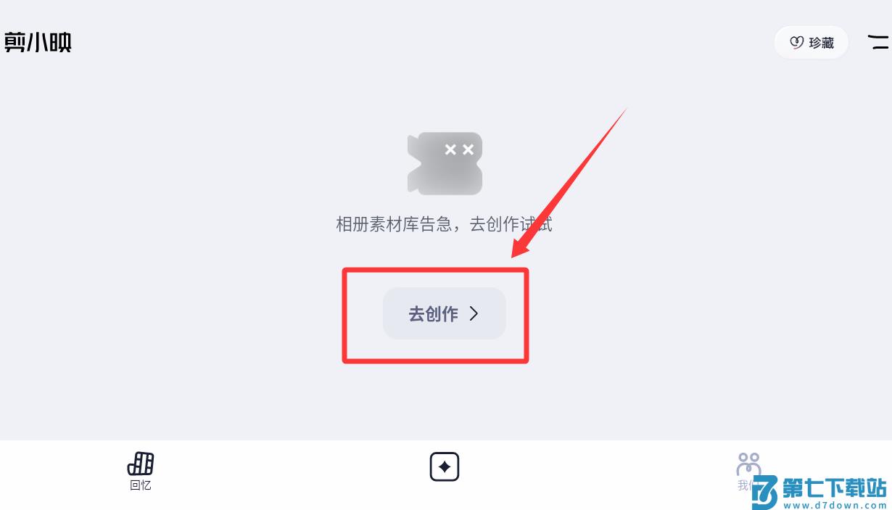Tap the sad film-clip empty-state icon

point(445,163)
